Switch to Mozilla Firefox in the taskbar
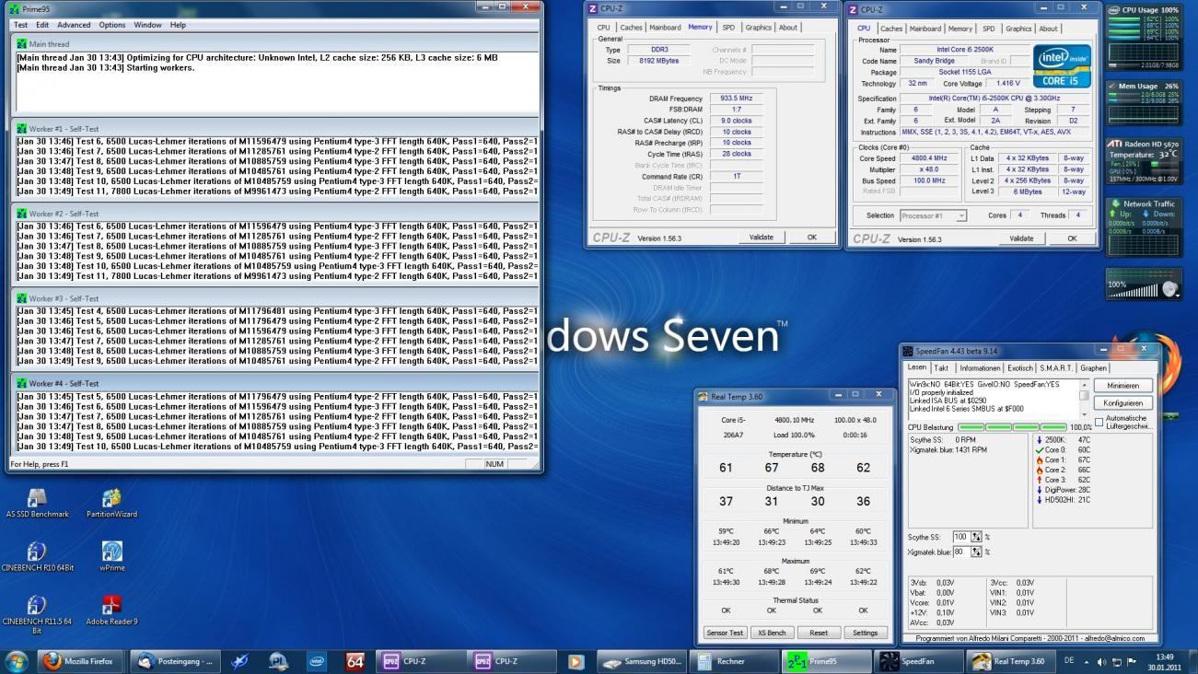The height and width of the screenshot is (674, 1198). tap(82, 661)
